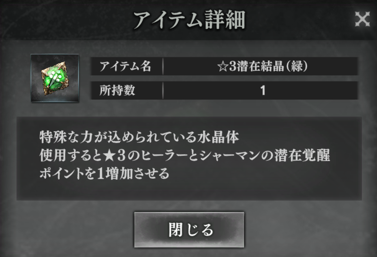Click the ★ star symbol in description
This screenshot has height=257, width=377.
point(109,155)
